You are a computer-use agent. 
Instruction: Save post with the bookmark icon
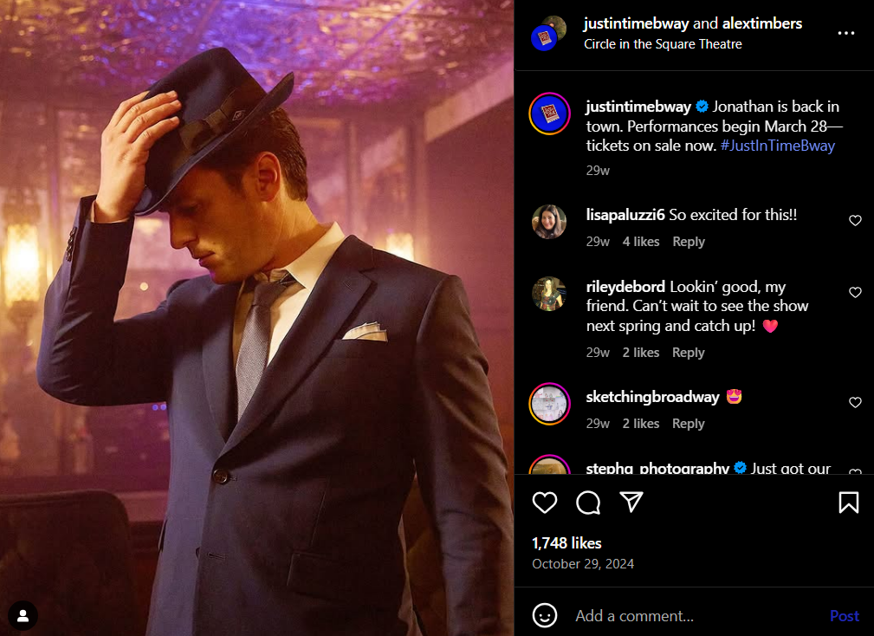848,503
